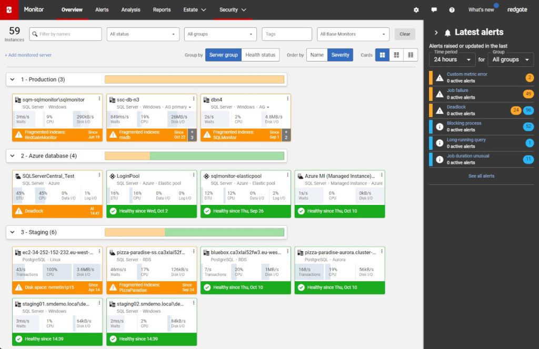Click the Filter by names search field
Image resolution: width=539 pixels, height=349 pixels.
pyautogui.click(x=66, y=34)
